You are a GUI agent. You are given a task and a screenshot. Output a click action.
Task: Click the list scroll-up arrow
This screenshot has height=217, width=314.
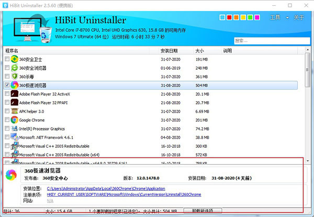tap(307, 50)
